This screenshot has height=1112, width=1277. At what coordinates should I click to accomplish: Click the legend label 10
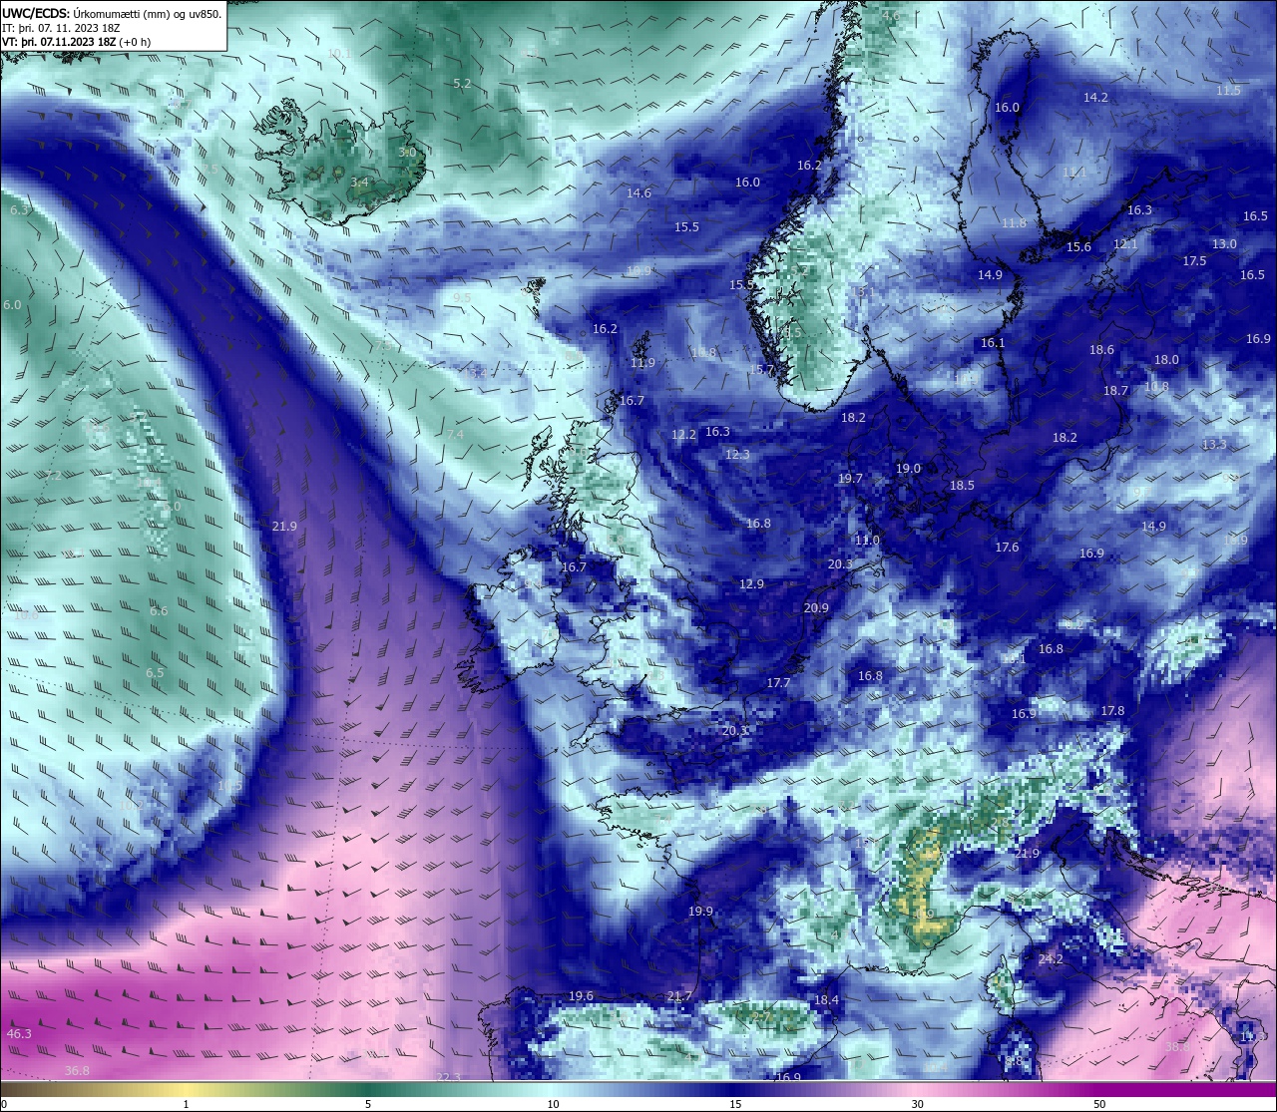552,1104
